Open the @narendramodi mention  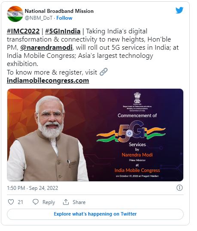pyautogui.click(x=46, y=48)
